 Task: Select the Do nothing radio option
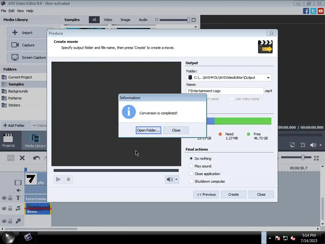[191, 159]
